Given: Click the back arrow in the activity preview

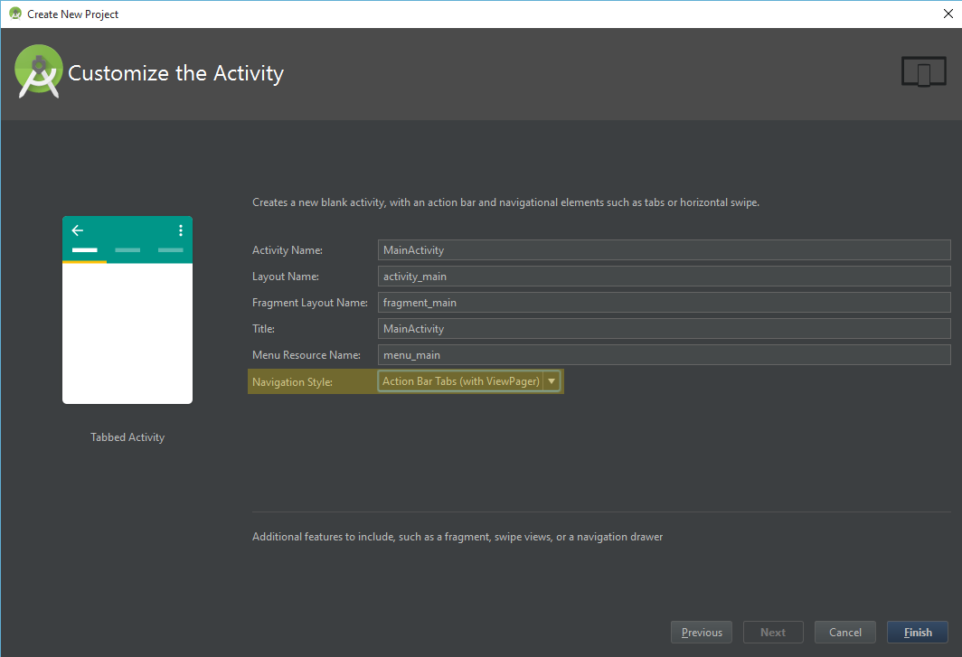Looking at the screenshot, I should [x=78, y=230].
